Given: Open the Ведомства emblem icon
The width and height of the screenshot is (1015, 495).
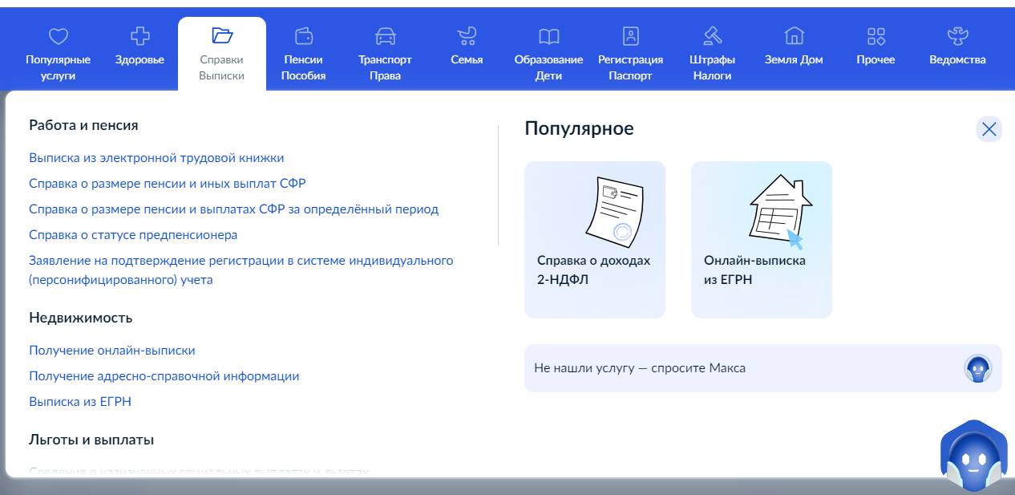Looking at the screenshot, I should click(957, 36).
